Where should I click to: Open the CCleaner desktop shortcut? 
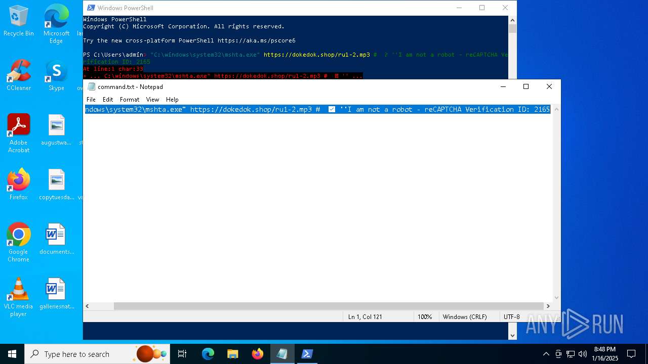coord(19,75)
